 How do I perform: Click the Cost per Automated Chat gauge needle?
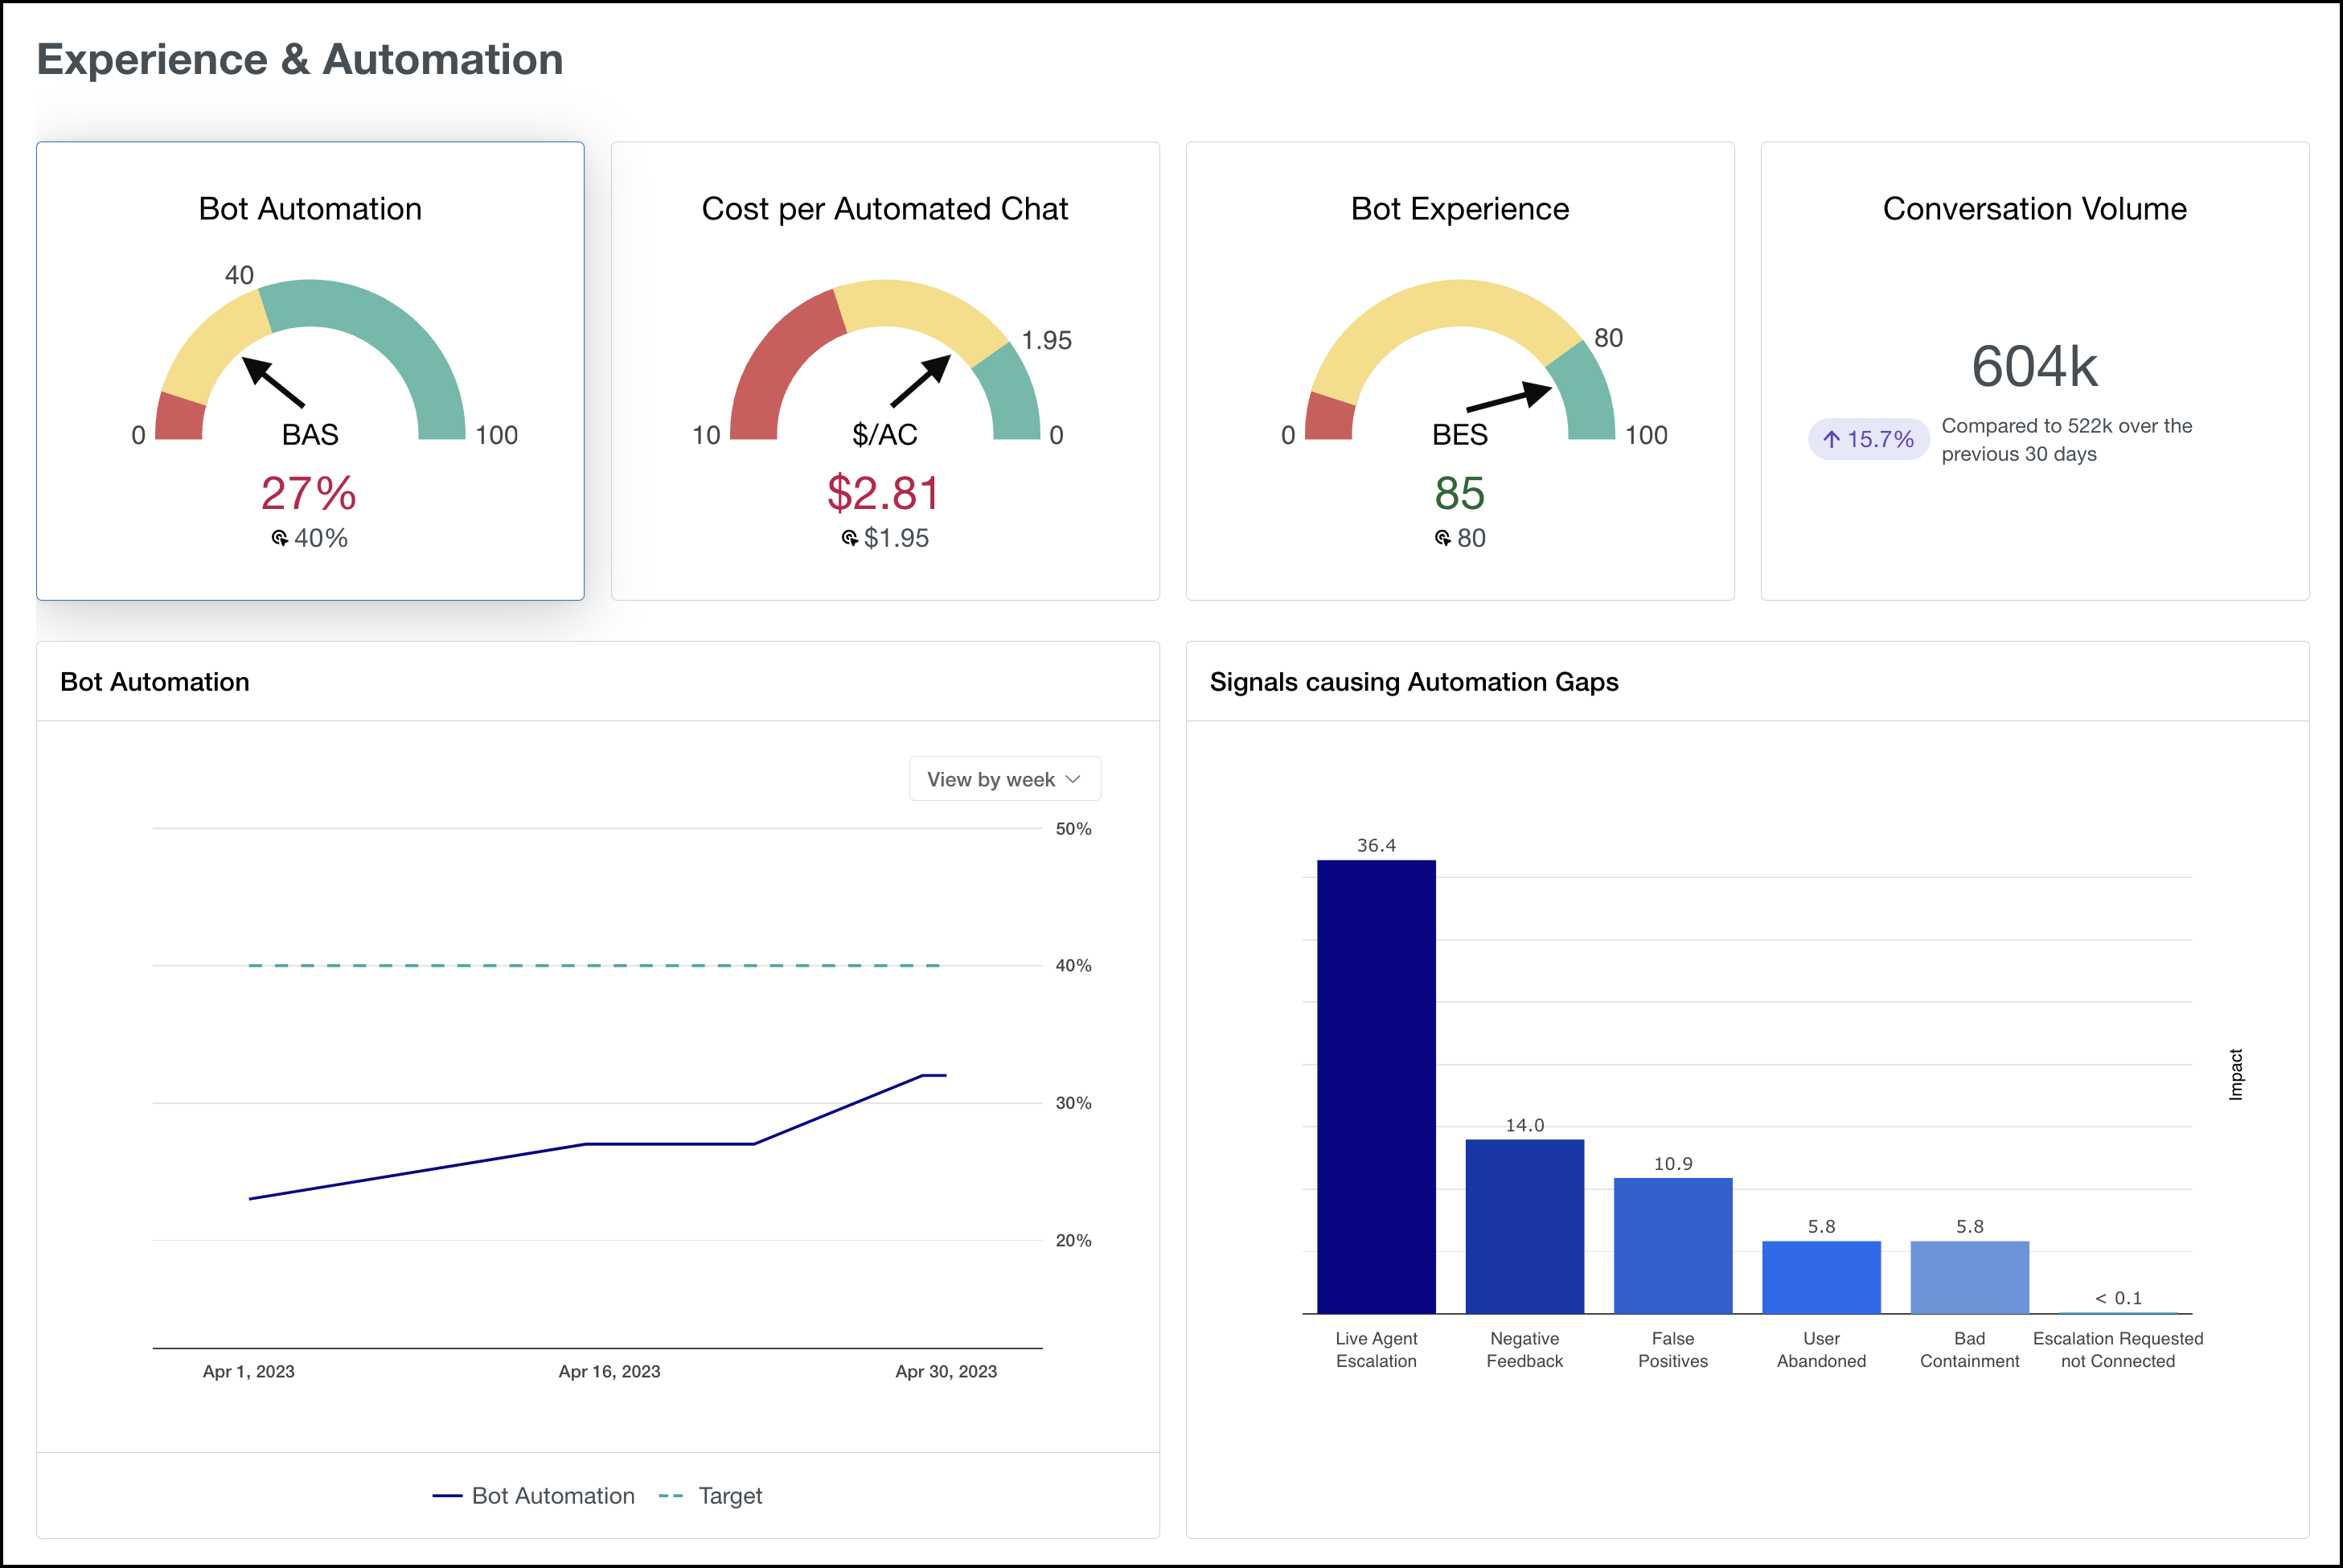[x=921, y=381]
